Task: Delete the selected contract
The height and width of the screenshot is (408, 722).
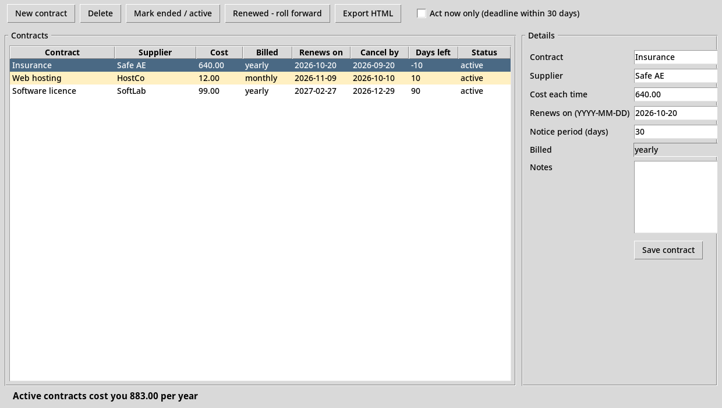Action: point(100,13)
